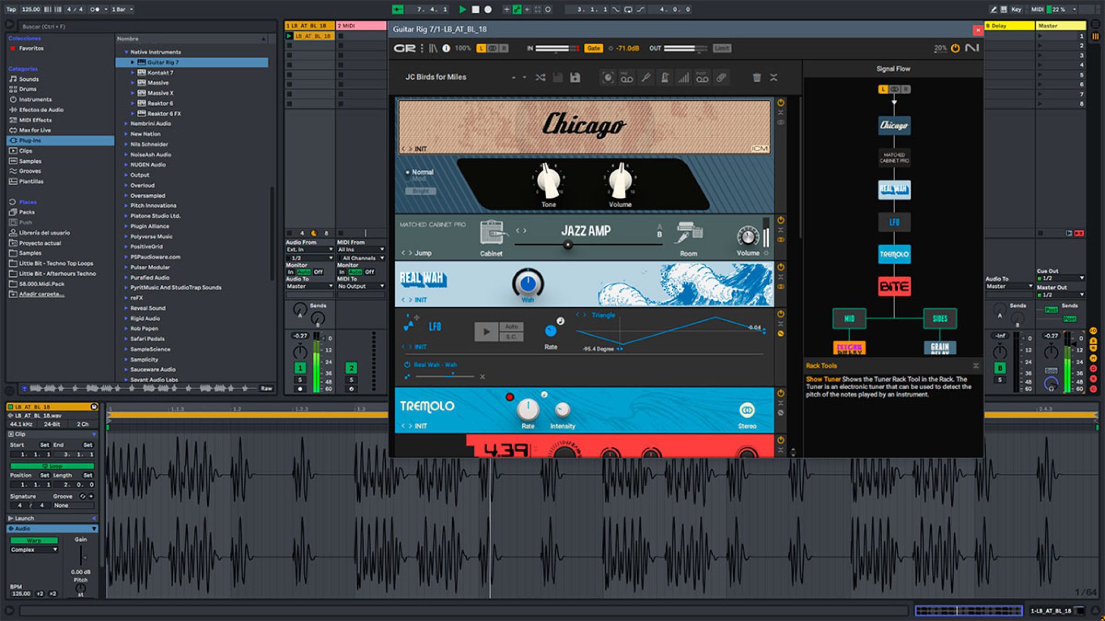Enable the output Limit button
Viewport: 1105px width, 621px height.
(x=721, y=48)
